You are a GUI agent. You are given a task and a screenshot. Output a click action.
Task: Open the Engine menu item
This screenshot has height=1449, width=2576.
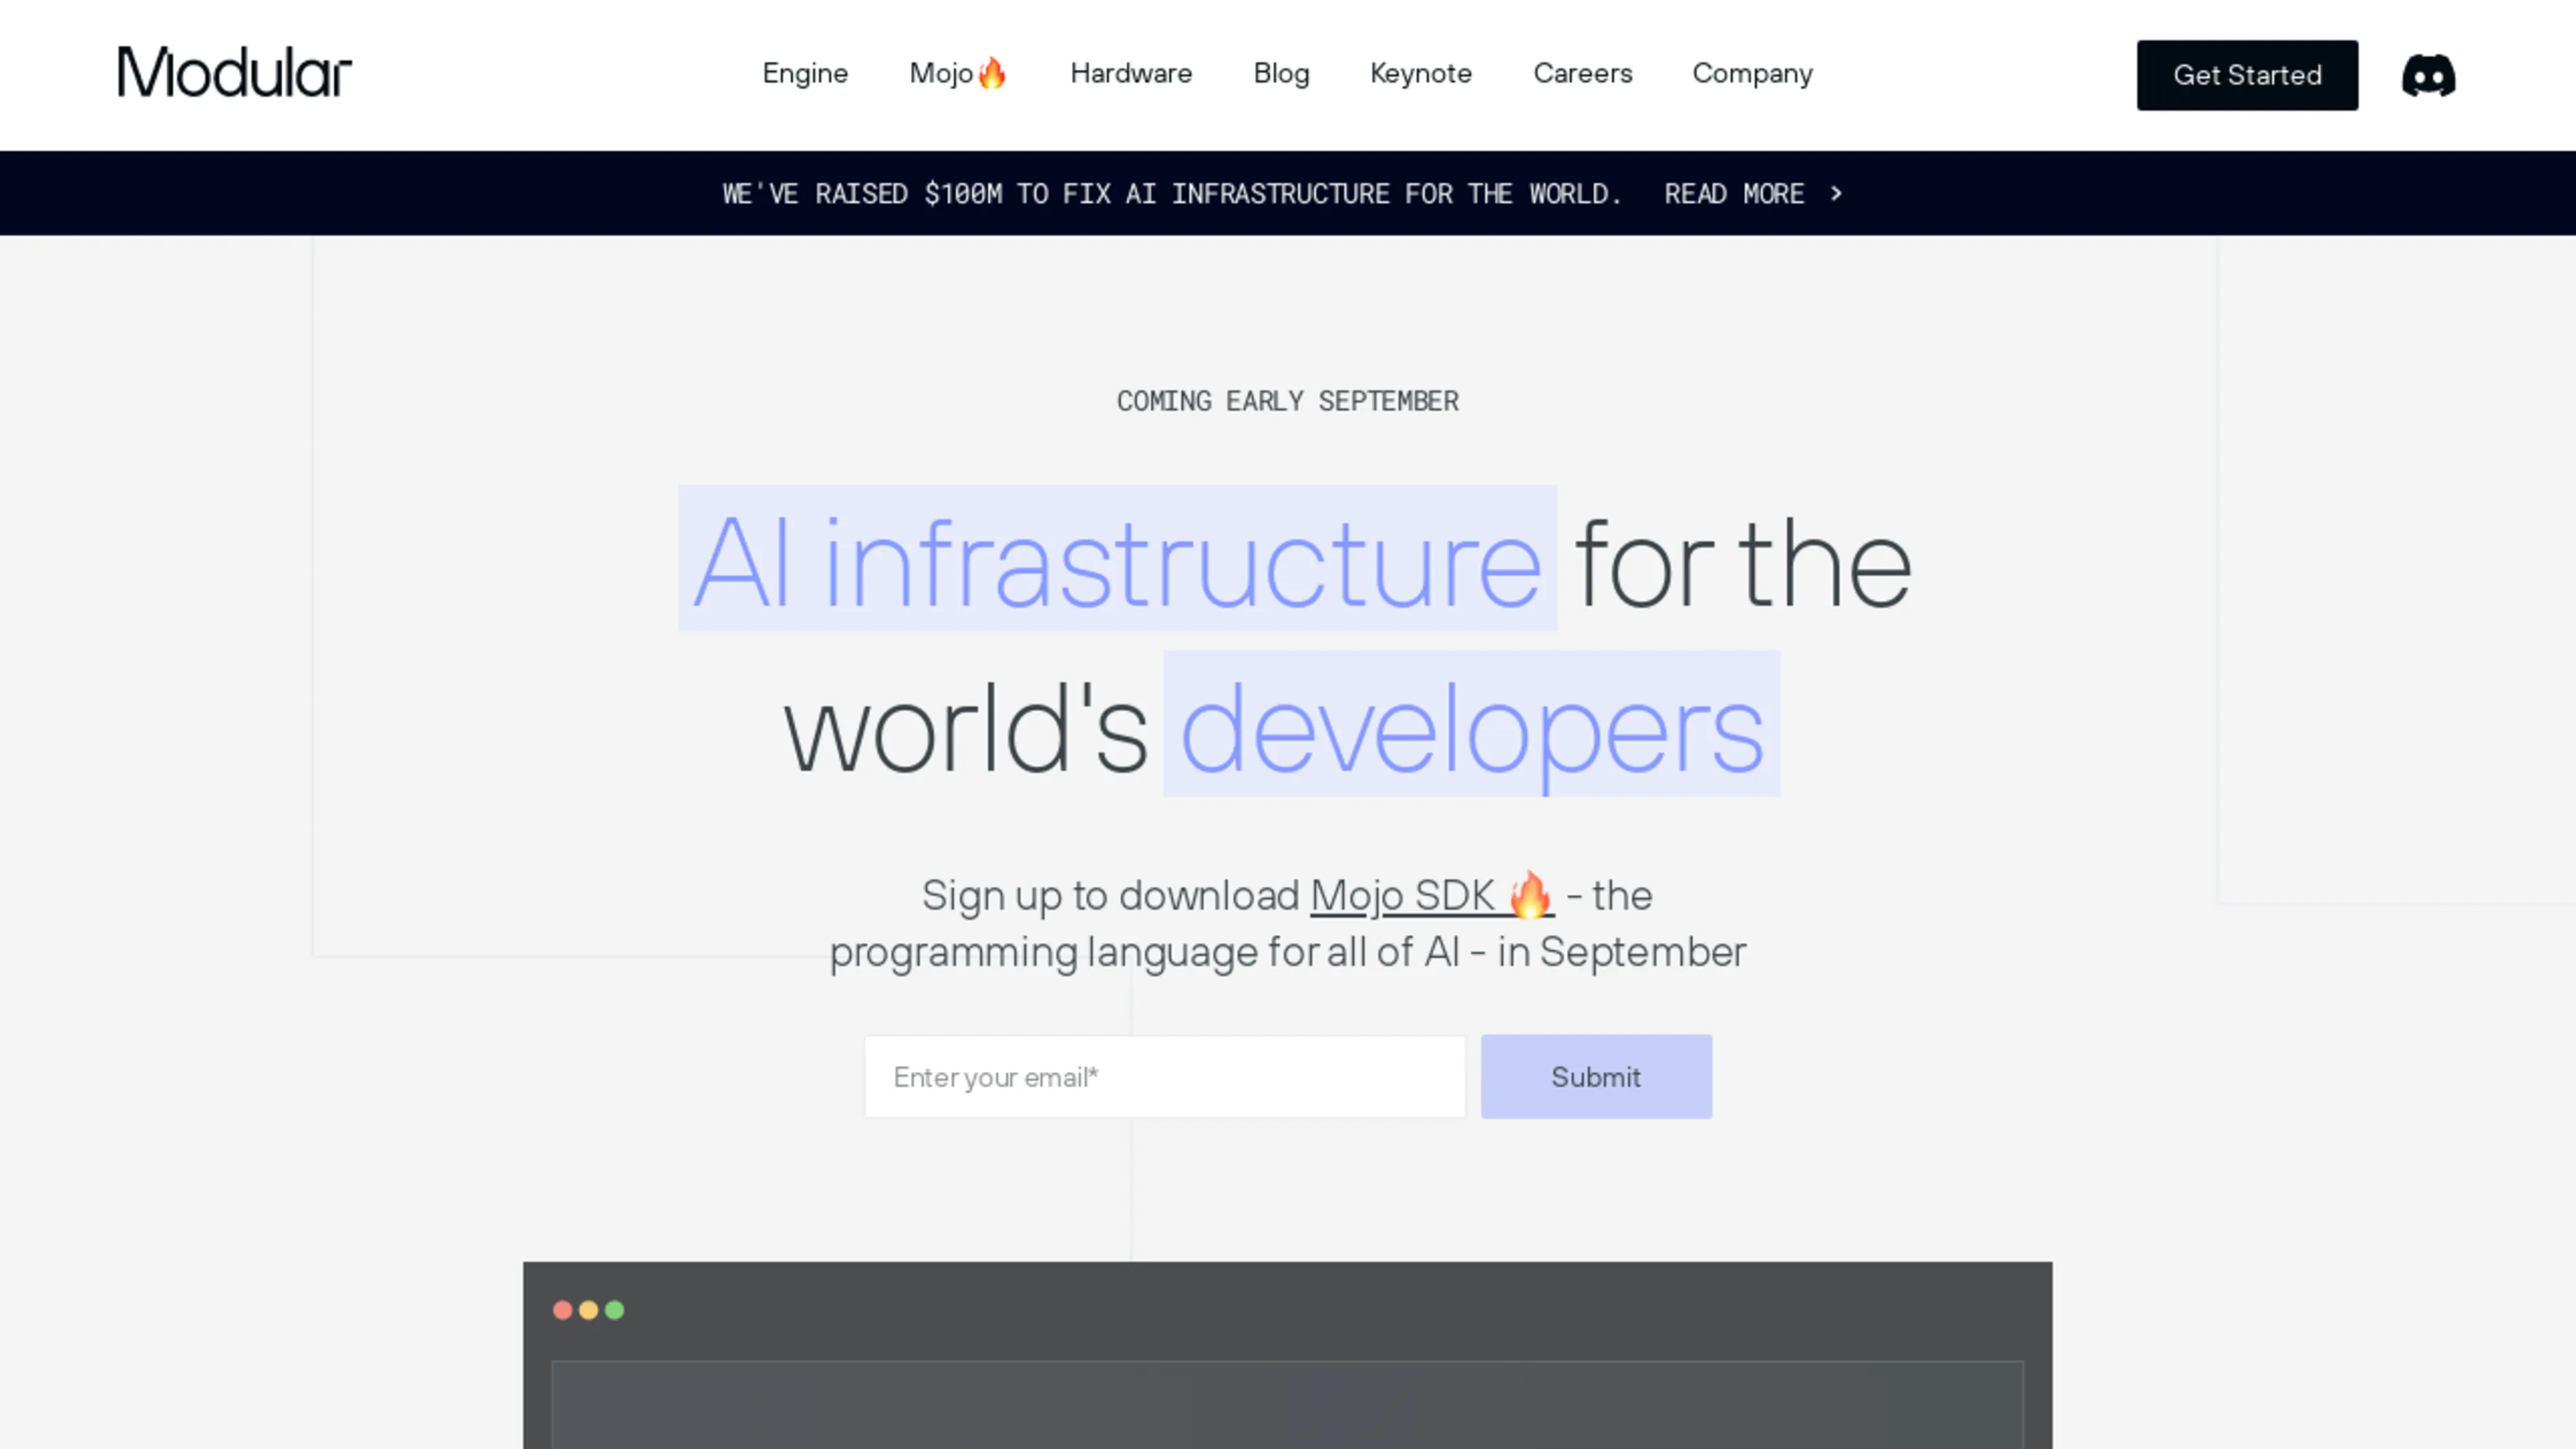(805, 74)
